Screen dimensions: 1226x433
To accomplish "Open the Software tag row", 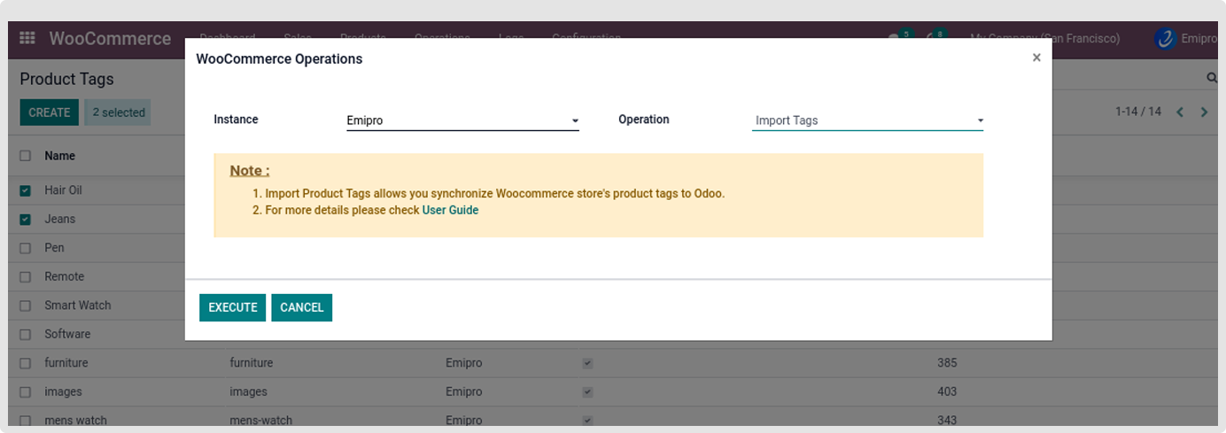I will click(x=67, y=334).
